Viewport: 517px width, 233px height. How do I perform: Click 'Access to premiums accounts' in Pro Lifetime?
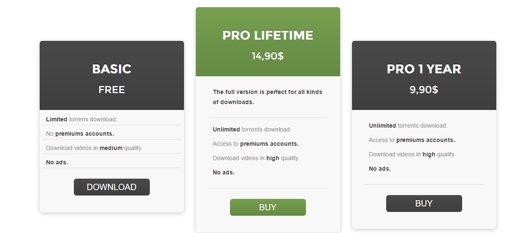[x=256, y=144]
